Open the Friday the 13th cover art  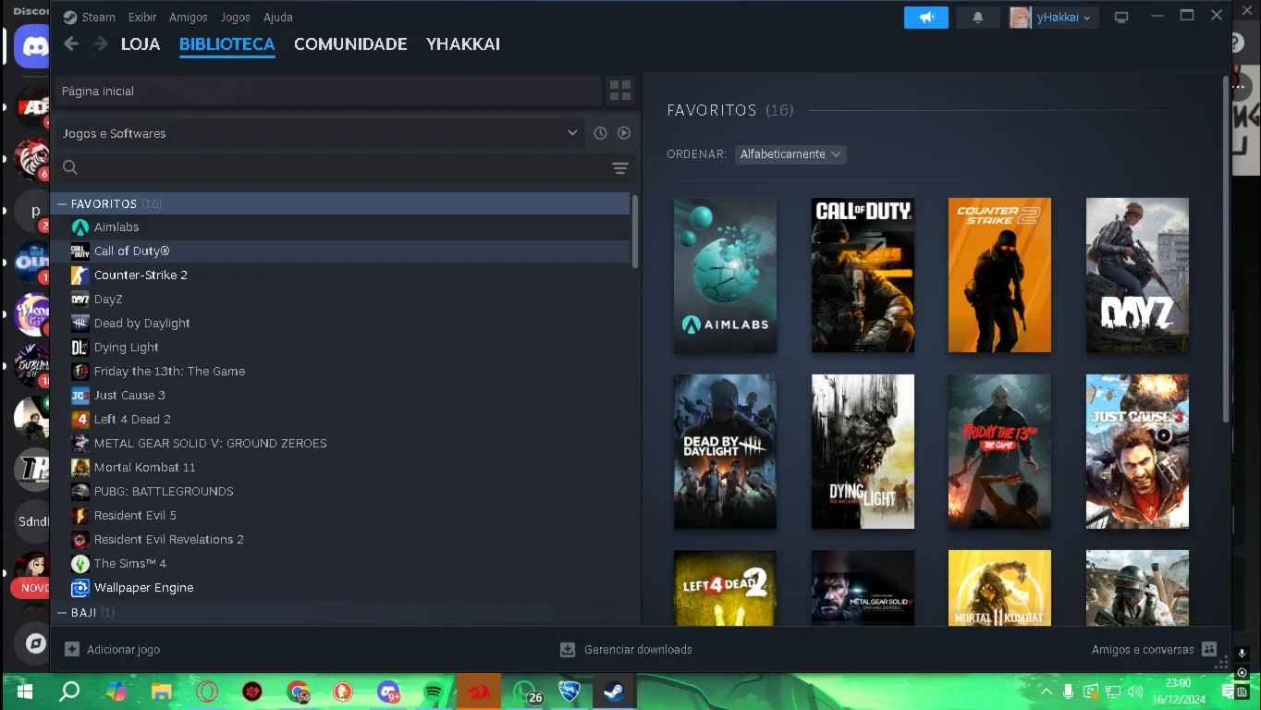[x=999, y=451]
